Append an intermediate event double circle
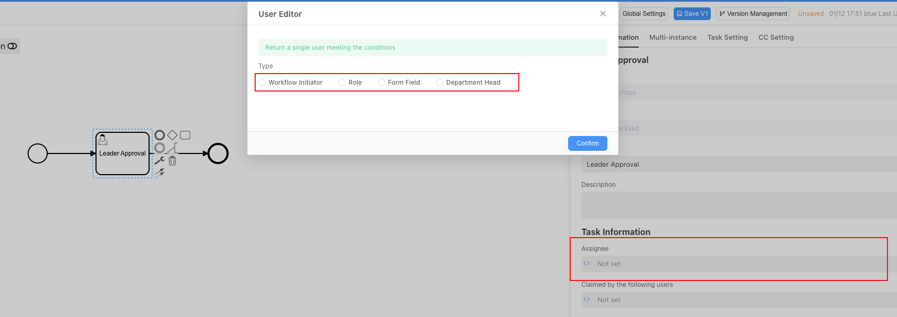Screen dimensions: 897x317 (x=160, y=148)
